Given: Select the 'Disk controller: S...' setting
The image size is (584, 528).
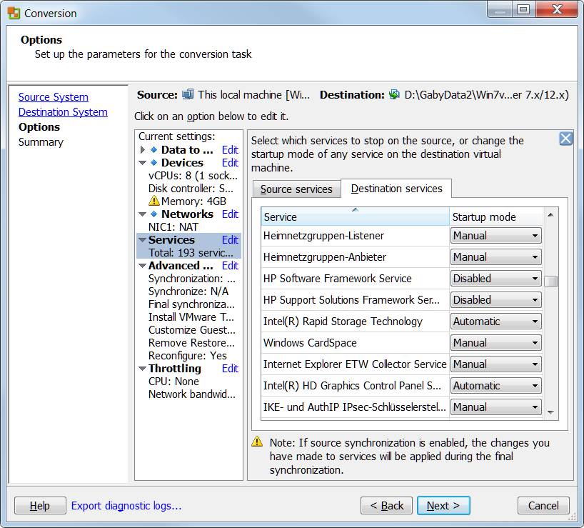Looking at the screenshot, I should pos(191,188).
